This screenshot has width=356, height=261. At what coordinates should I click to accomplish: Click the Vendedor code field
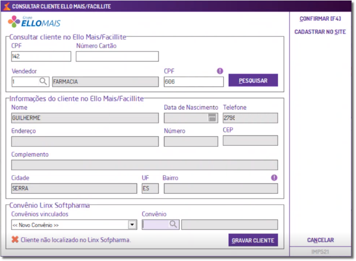click(x=31, y=82)
